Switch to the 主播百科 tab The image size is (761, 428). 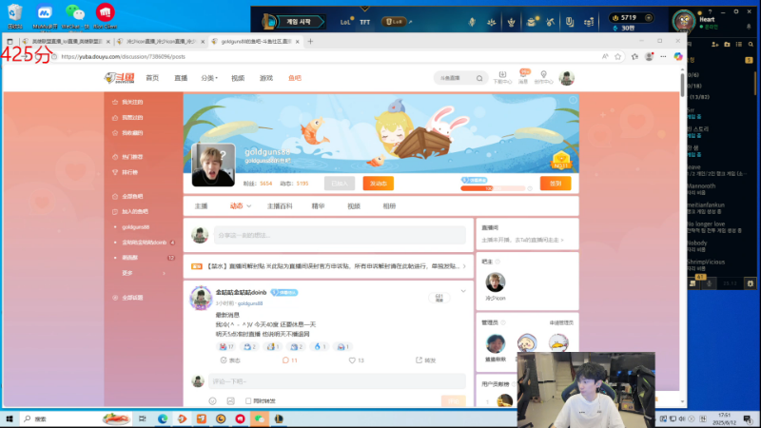[280, 206]
